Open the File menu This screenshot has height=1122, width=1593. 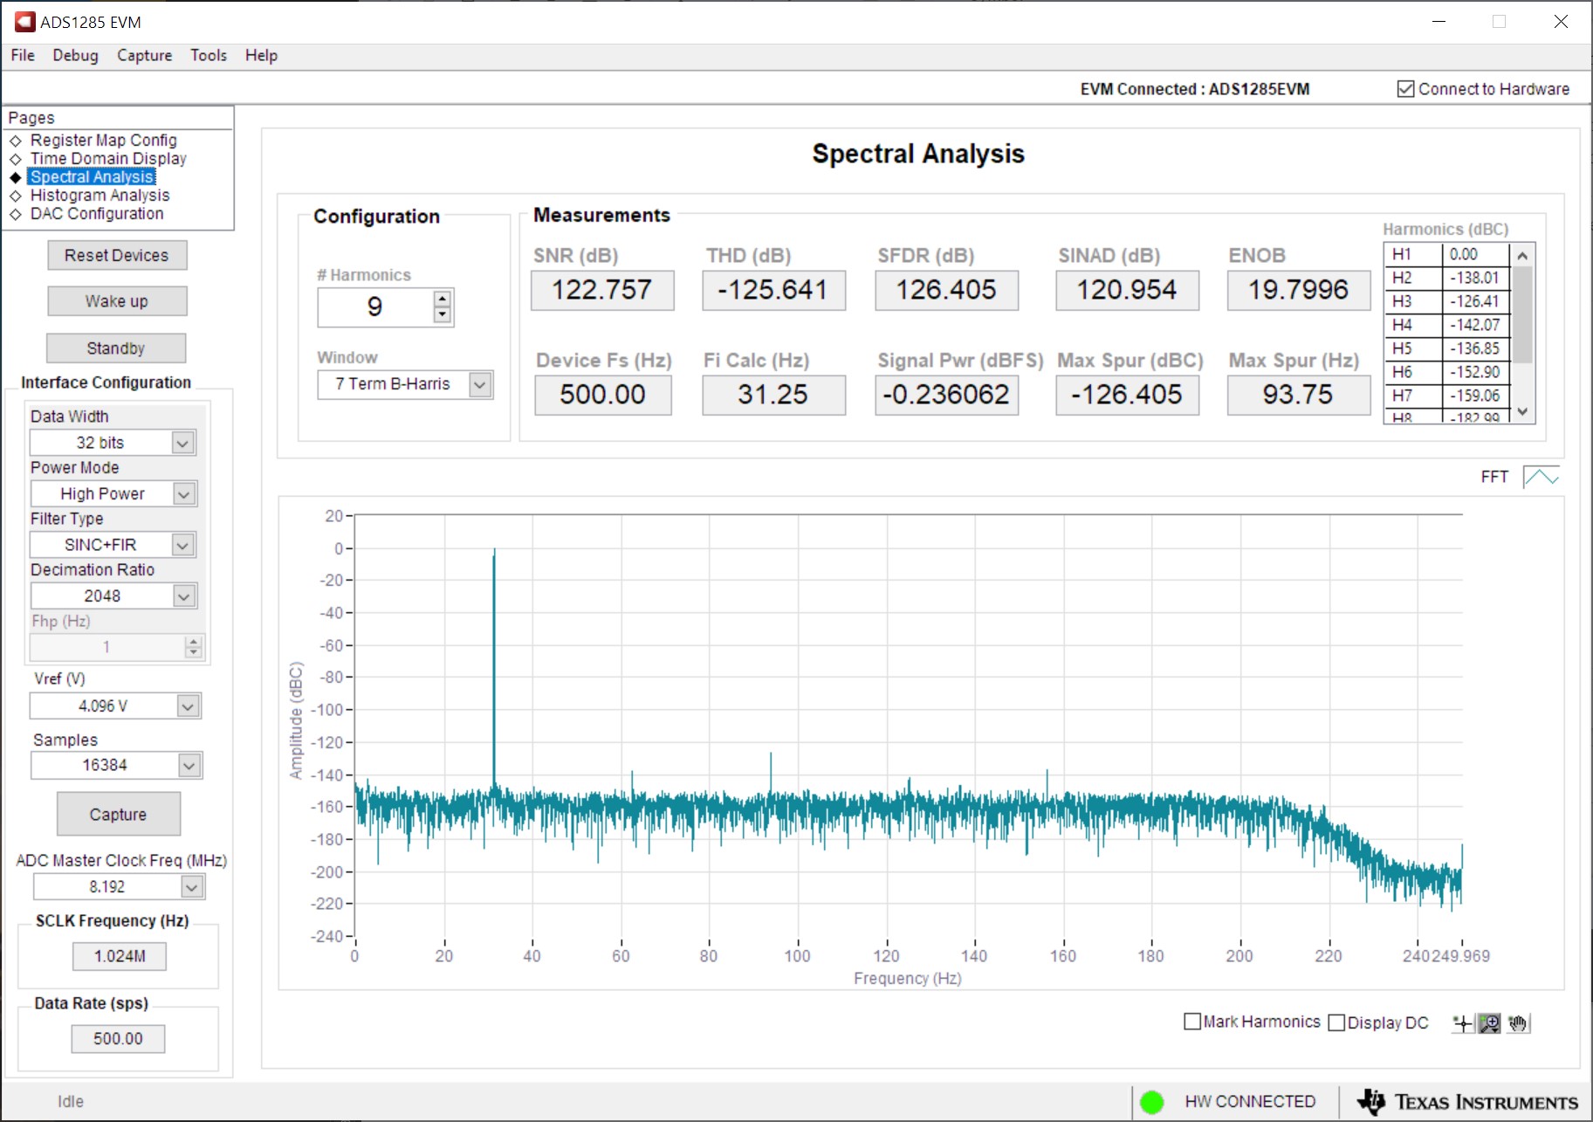(23, 55)
